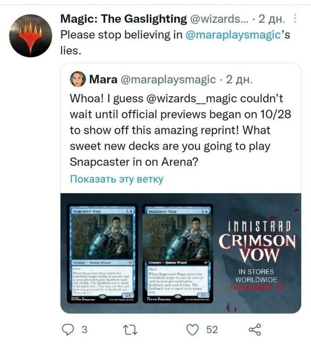Image resolution: width=311 pixels, height=344 pixels.
Task: Click Mara's small profile photo
Action: 78,79
